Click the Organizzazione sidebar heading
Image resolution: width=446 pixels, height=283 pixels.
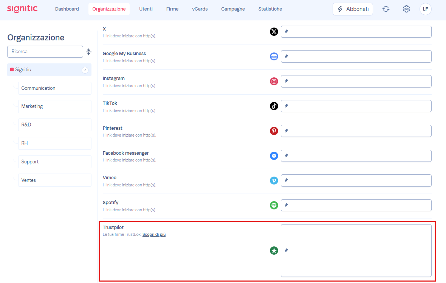pyautogui.click(x=36, y=37)
